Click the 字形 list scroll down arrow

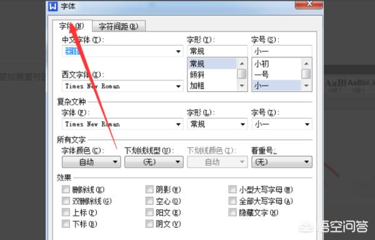242,86
